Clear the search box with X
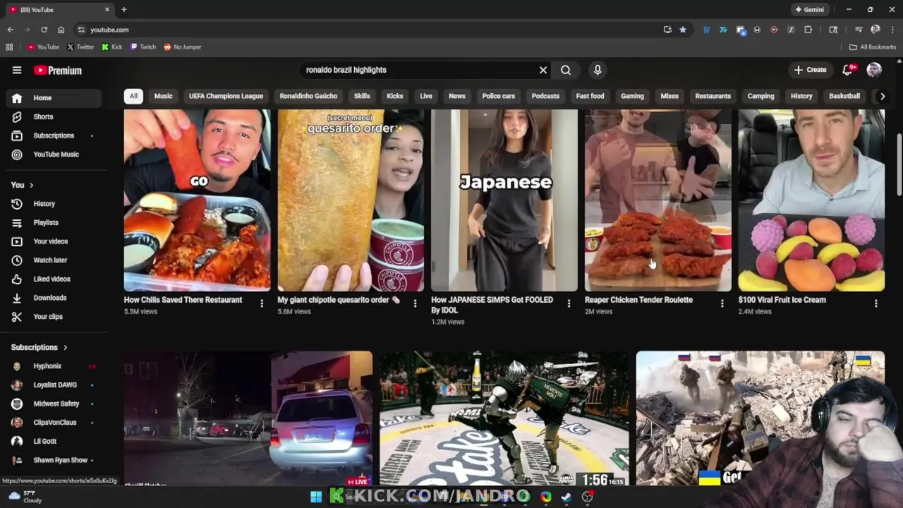Viewport: 903px width, 508px height. pyautogui.click(x=543, y=70)
